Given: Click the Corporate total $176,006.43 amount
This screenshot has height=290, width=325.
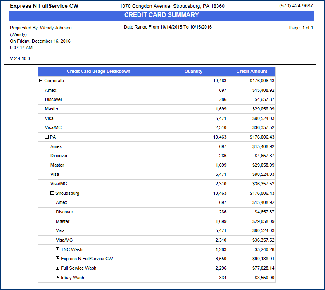Looking at the screenshot, I should coord(262,81).
